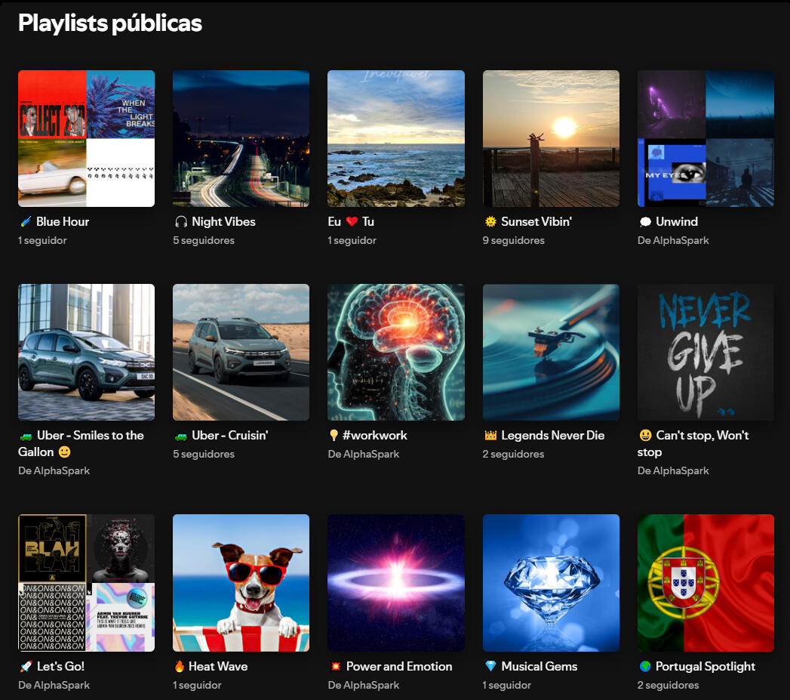
Task: Click the Portugal Spotlight playlist title
Action: (705, 667)
